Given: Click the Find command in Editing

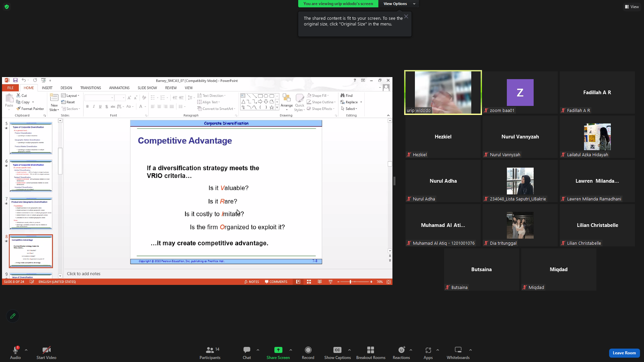Looking at the screenshot, I should point(346,96).
